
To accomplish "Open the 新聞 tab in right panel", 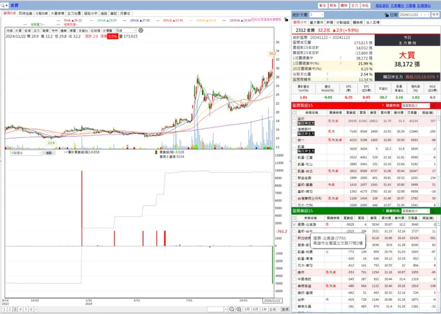I will click(330, 22).
